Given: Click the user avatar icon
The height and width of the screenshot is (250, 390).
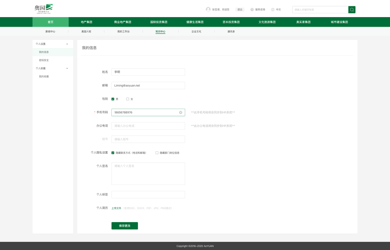Looking at the screenshot, I should click(x=208, y=10).
